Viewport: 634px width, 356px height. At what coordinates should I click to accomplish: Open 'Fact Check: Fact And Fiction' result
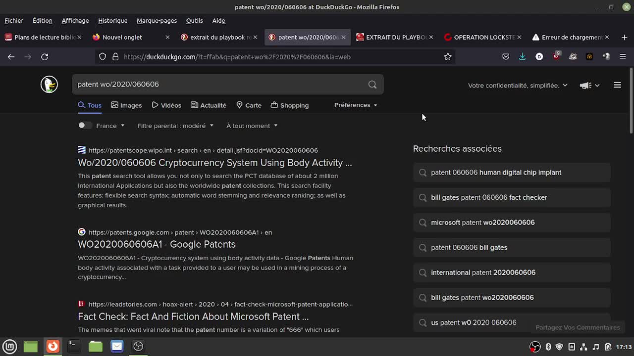193,316
